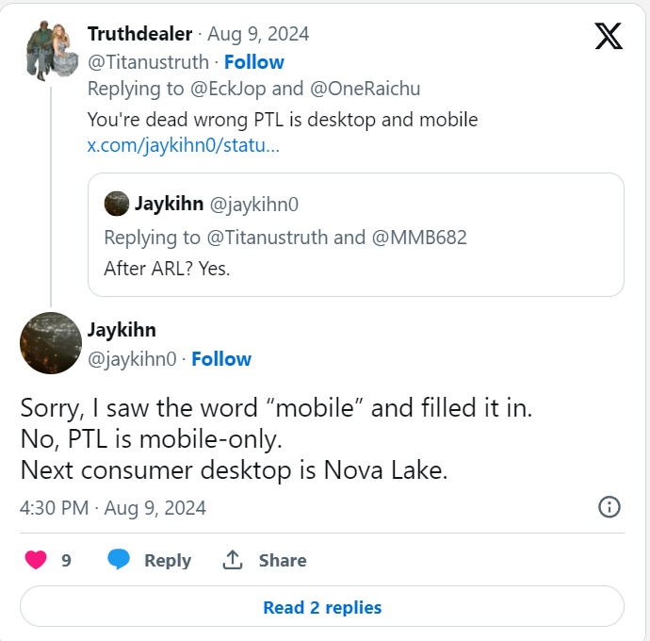This screenshot has width=650, height=641.
Task: Click the X logo icon
Action: [609, 36]
